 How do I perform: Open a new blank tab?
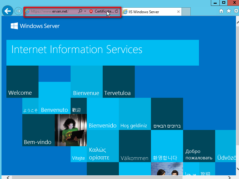pyautogui.click(x=186, y=12)
